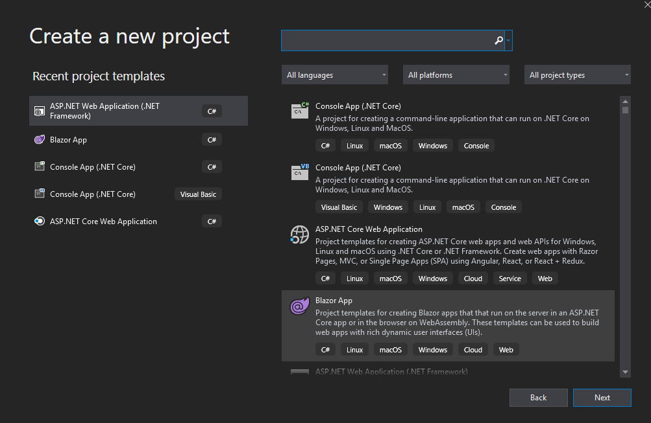Click the search magnifier icon
Viewport: 651px width, 423px height.
click(498, 40)
